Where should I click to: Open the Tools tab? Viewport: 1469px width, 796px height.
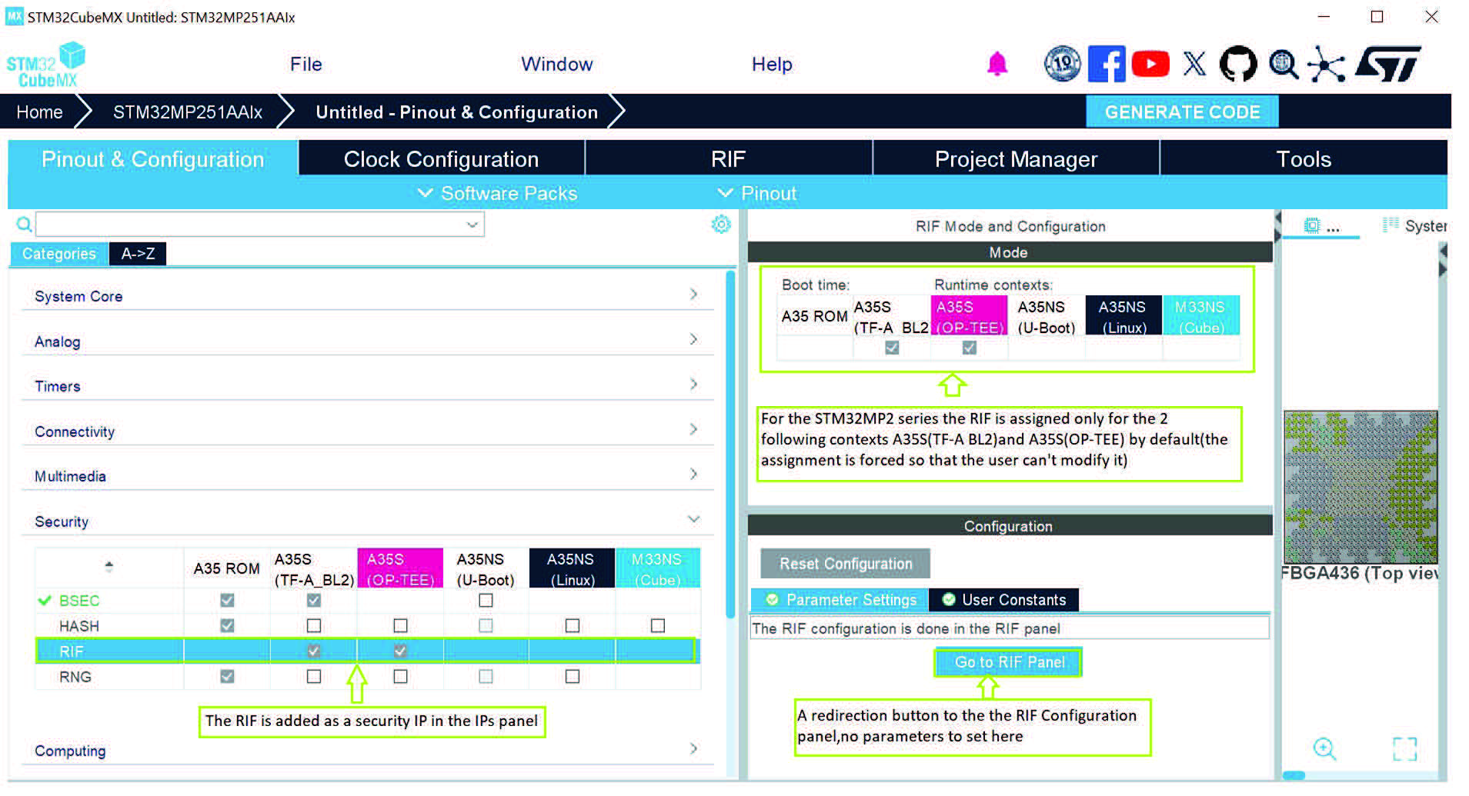(1304, 159)
